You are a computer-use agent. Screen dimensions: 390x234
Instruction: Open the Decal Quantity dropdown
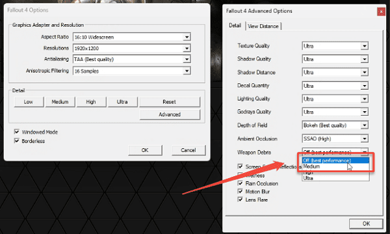coord(335,86)
